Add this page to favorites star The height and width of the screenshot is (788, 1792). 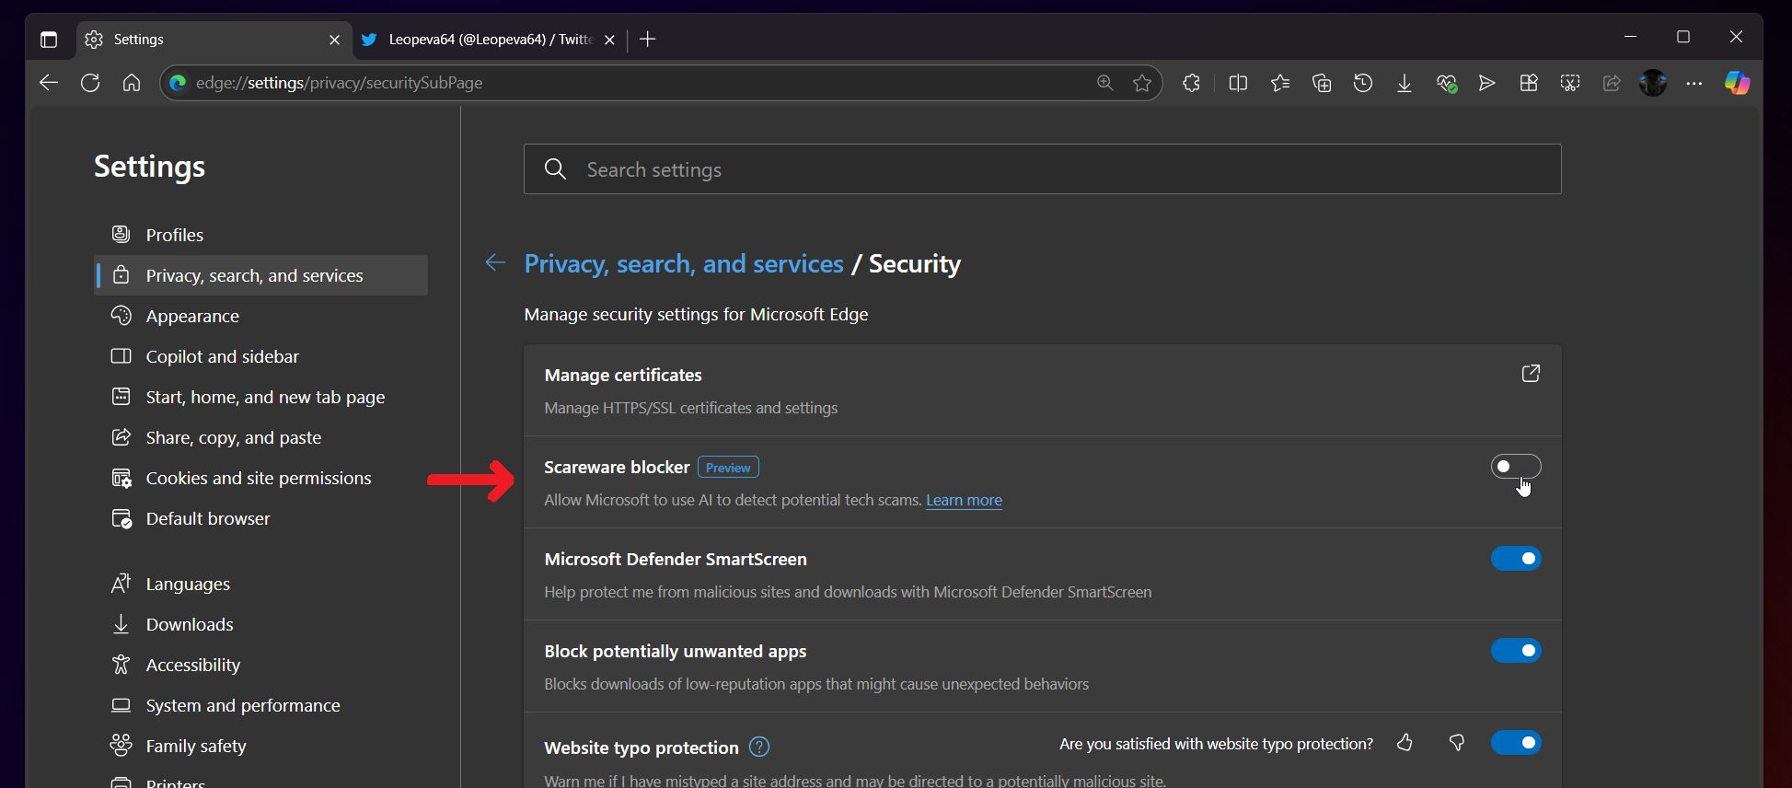[x=1142, y=83]
